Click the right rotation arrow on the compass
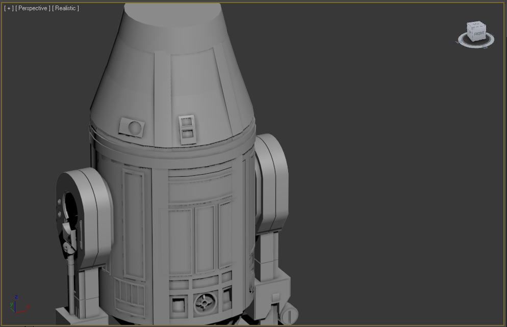The width and height of the screenshot is (507, 327). [485, 48]
